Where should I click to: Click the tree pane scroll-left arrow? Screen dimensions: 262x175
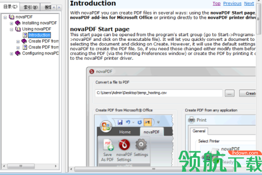[x=4, y=166]
